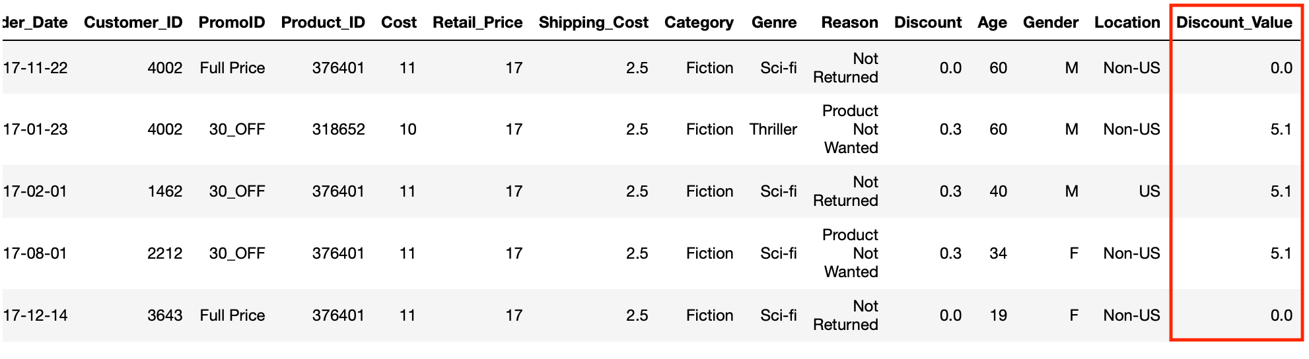Click the Thriller genre cell
The height and width of the screenshot is (359, 1309).
pos(773,129)
